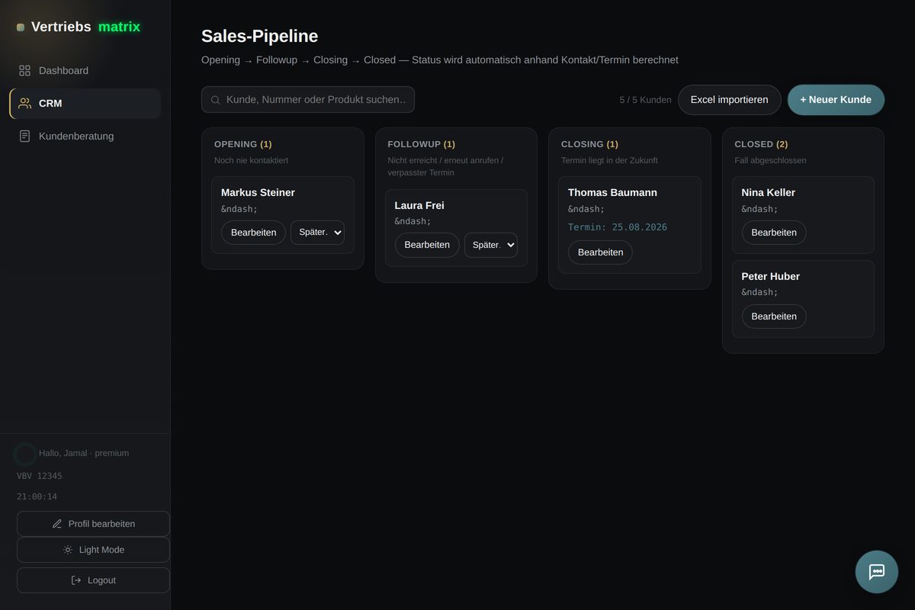Select the CRM menu item
The height and width of the screenshot is (610, 915).
click(x=85, y=103)
